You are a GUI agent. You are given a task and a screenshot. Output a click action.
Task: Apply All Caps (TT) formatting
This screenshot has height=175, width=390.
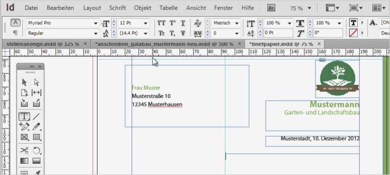[x=161, y=23]
